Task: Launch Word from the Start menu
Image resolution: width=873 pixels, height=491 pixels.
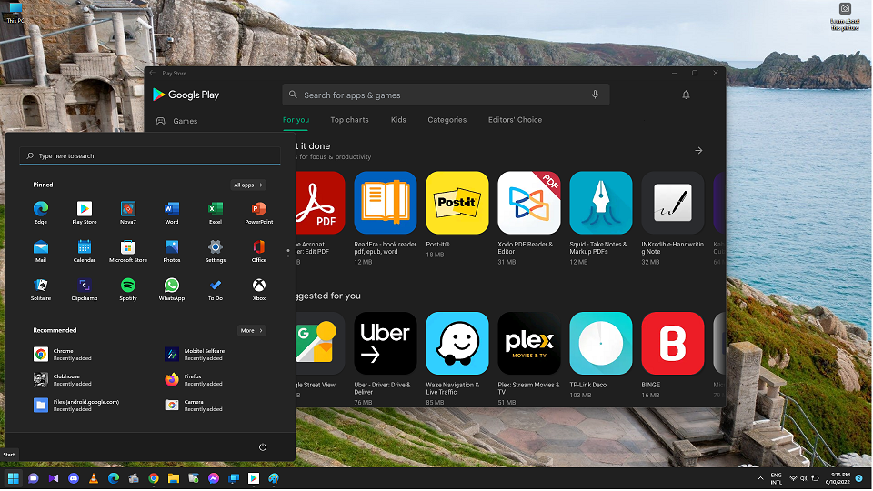Action: click(x=172, y=213)
